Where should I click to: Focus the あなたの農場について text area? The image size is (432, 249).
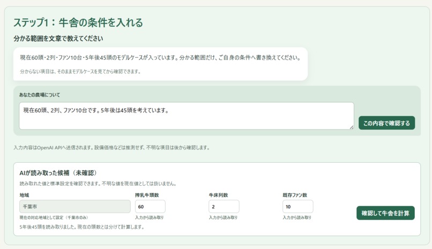[187, 116]
